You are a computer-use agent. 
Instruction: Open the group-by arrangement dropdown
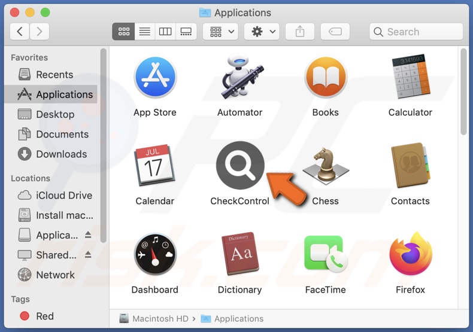click(220, 31)
